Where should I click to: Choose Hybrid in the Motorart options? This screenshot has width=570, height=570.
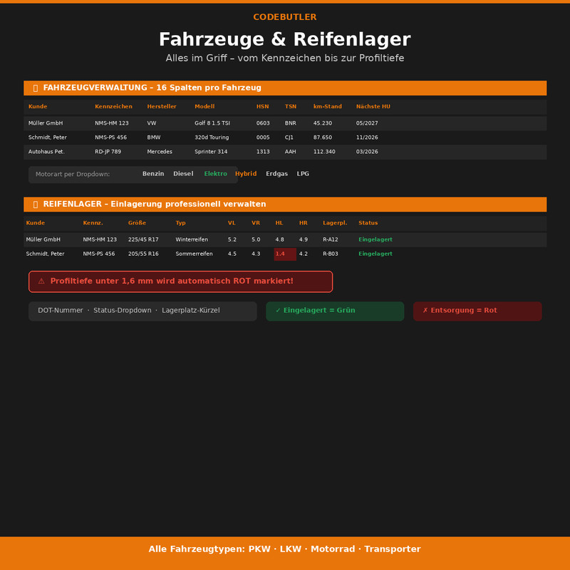tap(246, 174)
